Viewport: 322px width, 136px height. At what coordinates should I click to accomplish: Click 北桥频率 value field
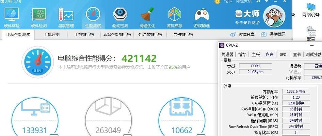point(313,78)
